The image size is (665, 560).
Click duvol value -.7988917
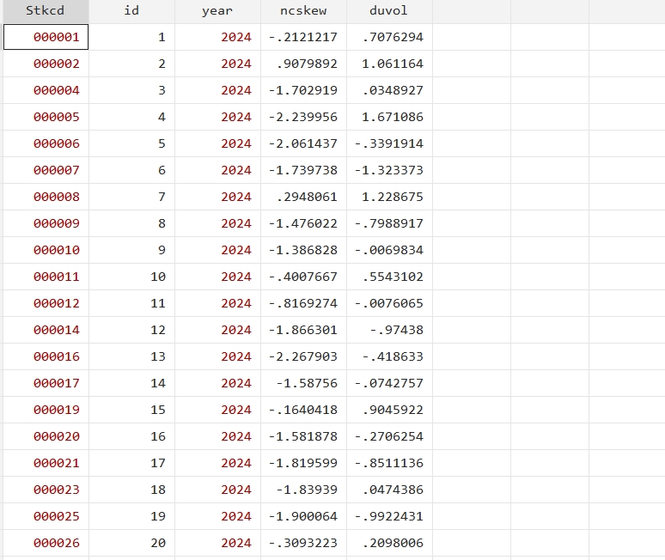point(389,223)
